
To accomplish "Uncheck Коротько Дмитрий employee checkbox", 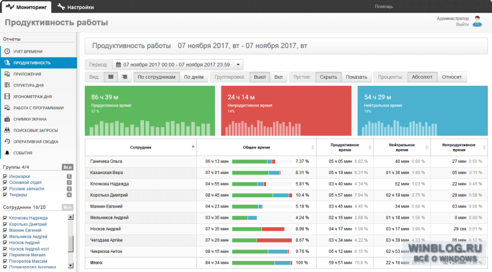I will (5, 224).
